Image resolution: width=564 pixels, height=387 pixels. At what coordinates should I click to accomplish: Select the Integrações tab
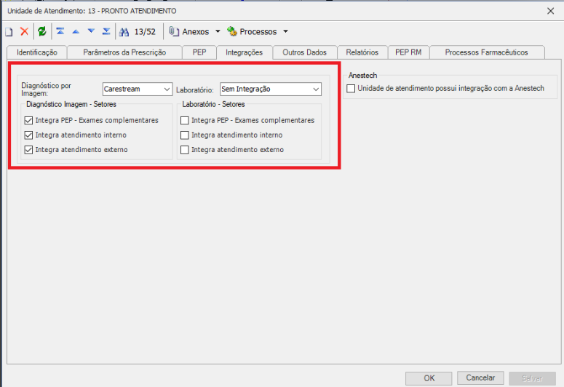tap(245, 52)
